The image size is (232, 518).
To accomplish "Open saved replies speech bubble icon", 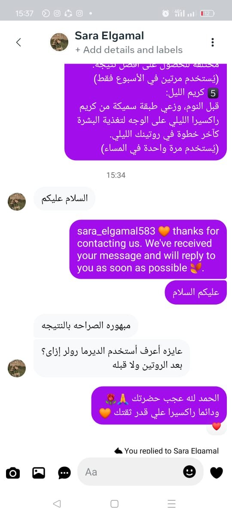I will (64, 473).
